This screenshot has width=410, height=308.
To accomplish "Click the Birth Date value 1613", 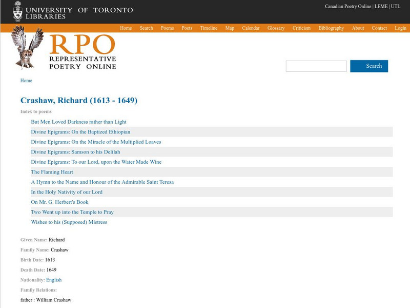I will 50,260.
